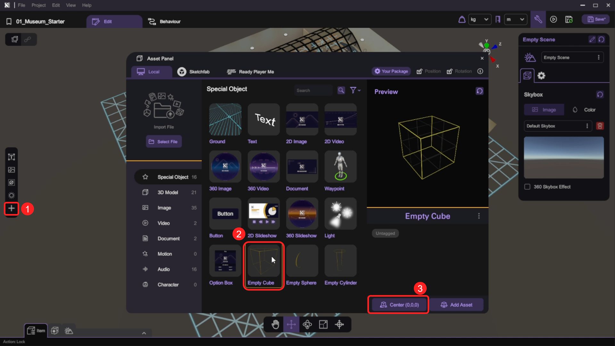Delete the Default Skybox with trash icon
This screenshot has height=346, width=615.
[x=600, y=126]
